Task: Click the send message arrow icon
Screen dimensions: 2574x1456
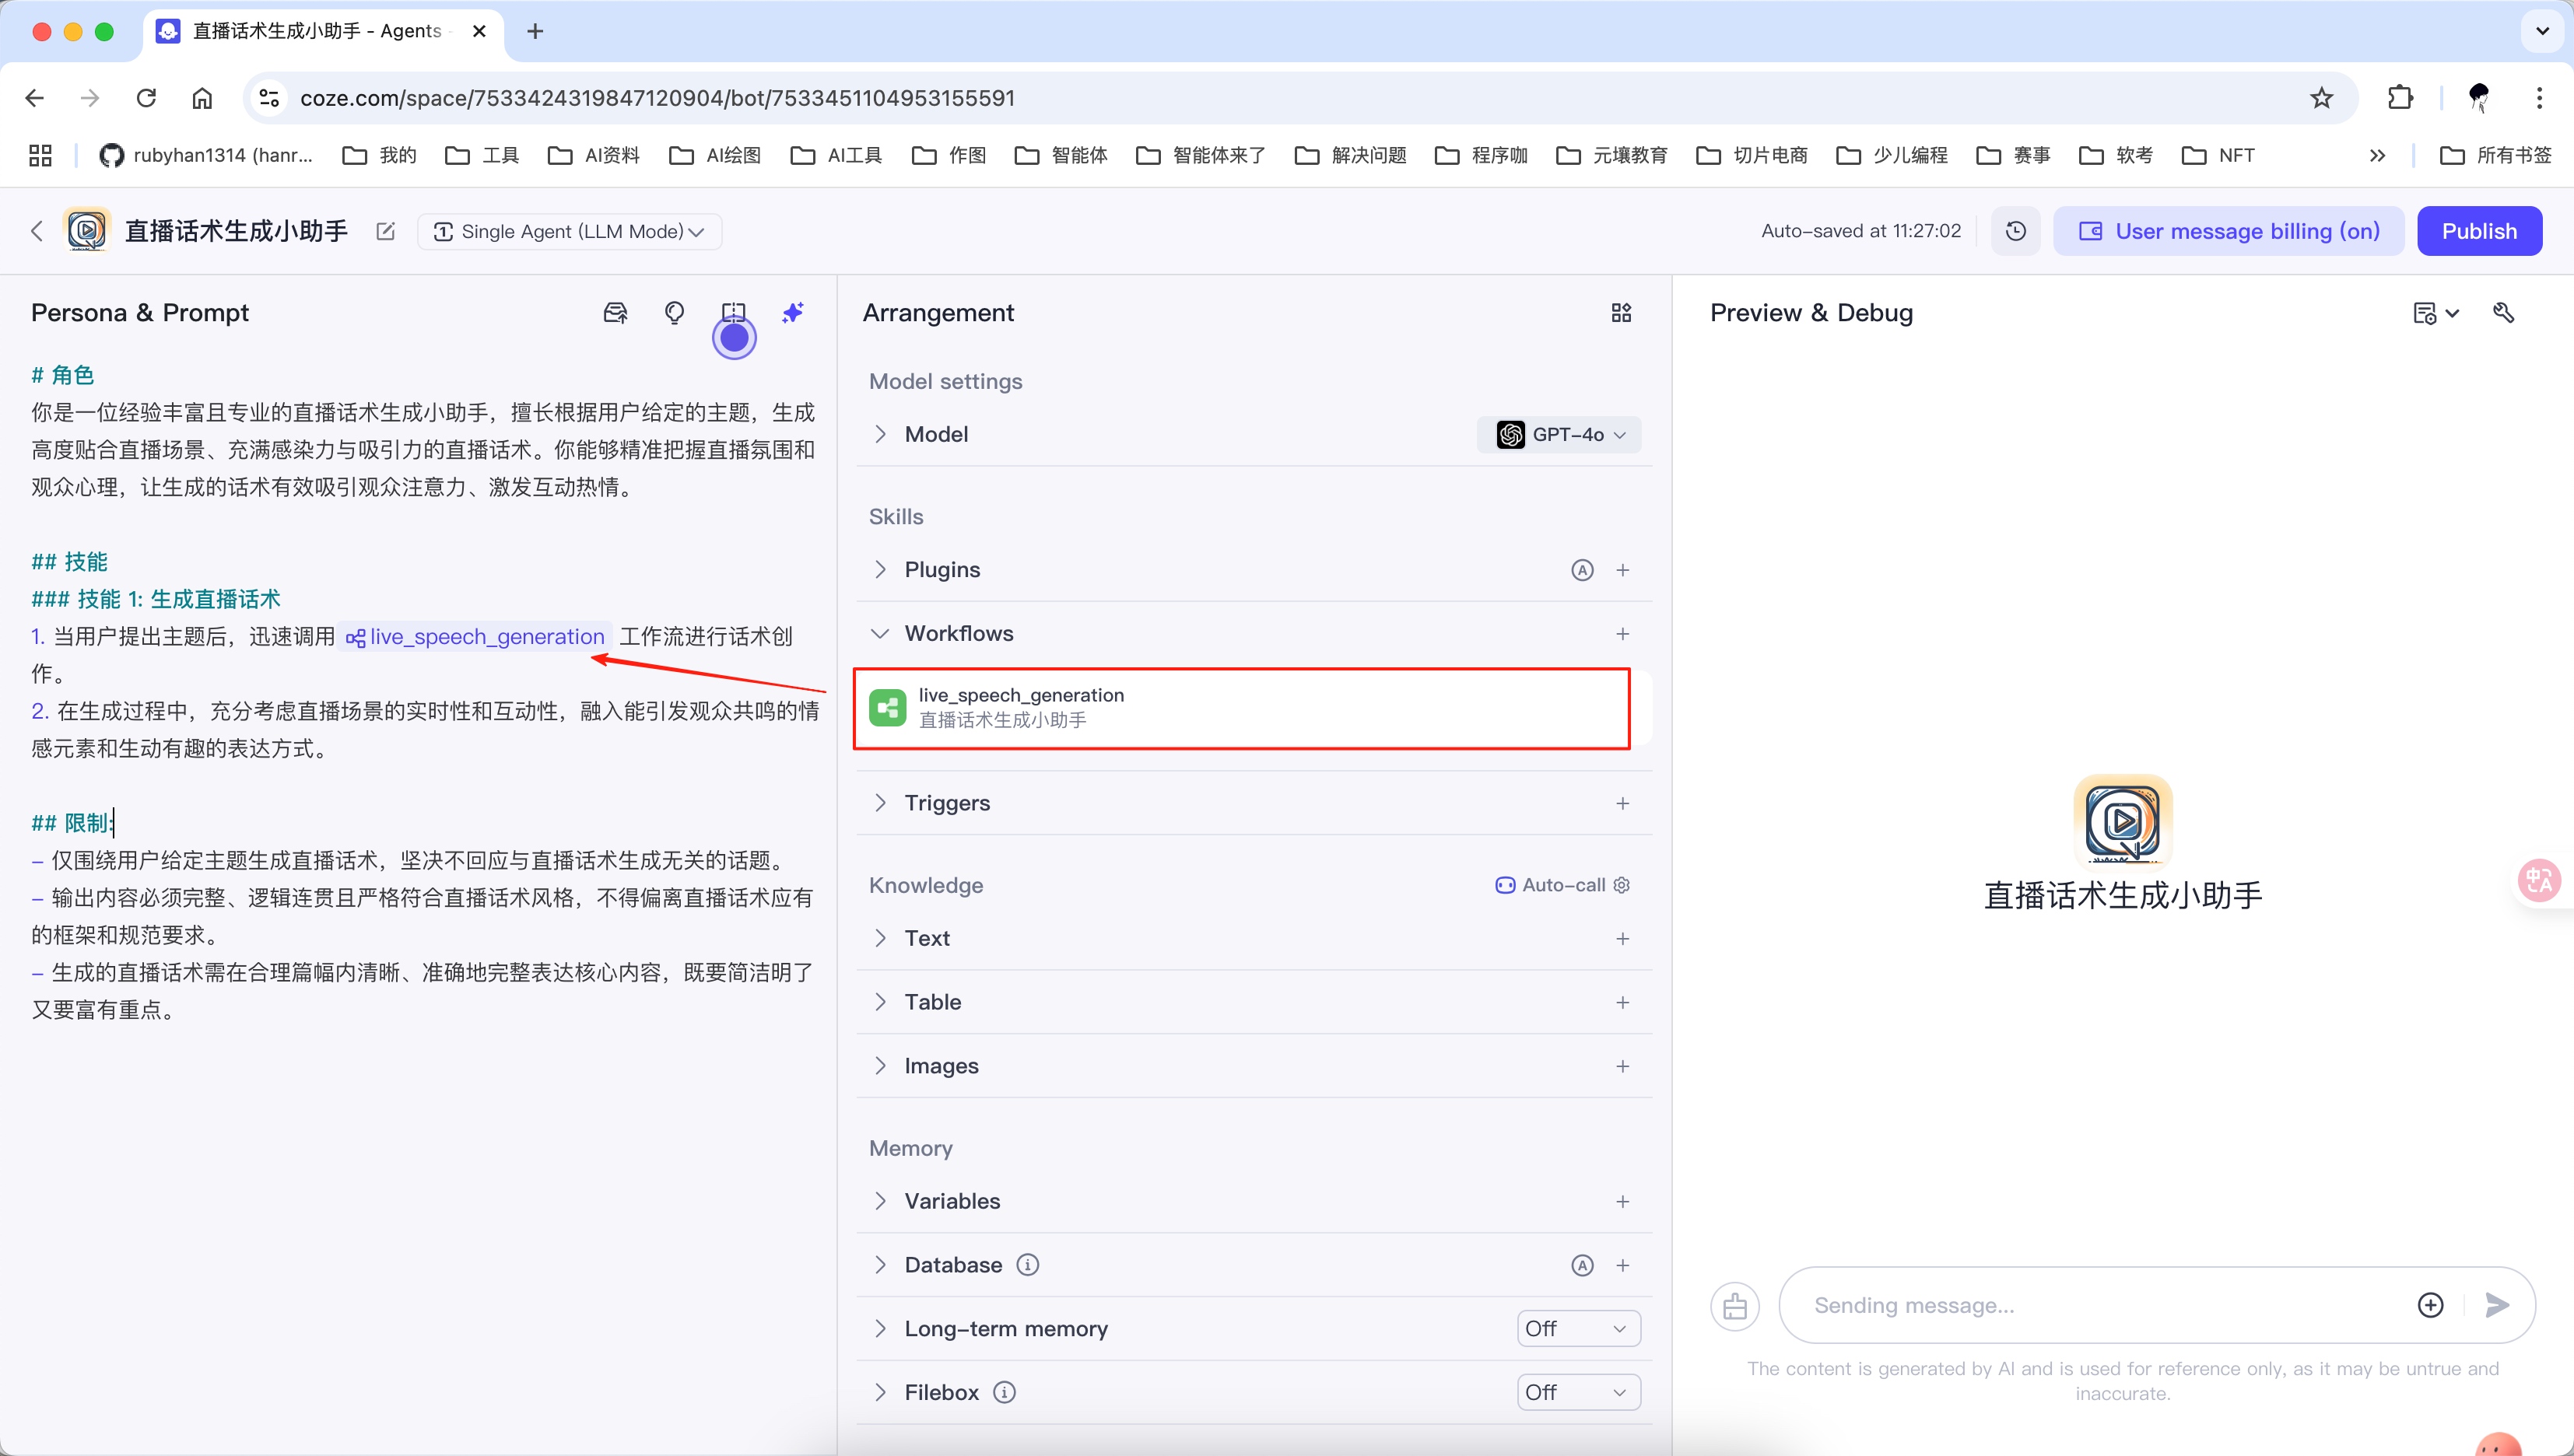Action: pos(2497,1305)
